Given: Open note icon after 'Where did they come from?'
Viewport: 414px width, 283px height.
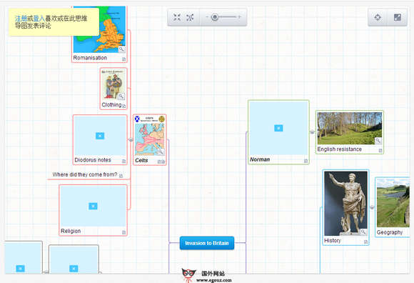Looking at the screenshot, I should click(x=121, y=176).
